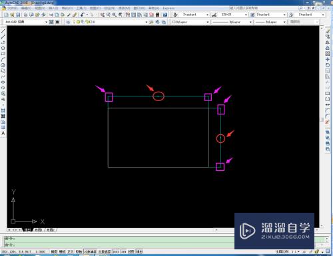Activate the Zoom Window tool
Viewport: 333px width, 256px height.
[115, 15]
